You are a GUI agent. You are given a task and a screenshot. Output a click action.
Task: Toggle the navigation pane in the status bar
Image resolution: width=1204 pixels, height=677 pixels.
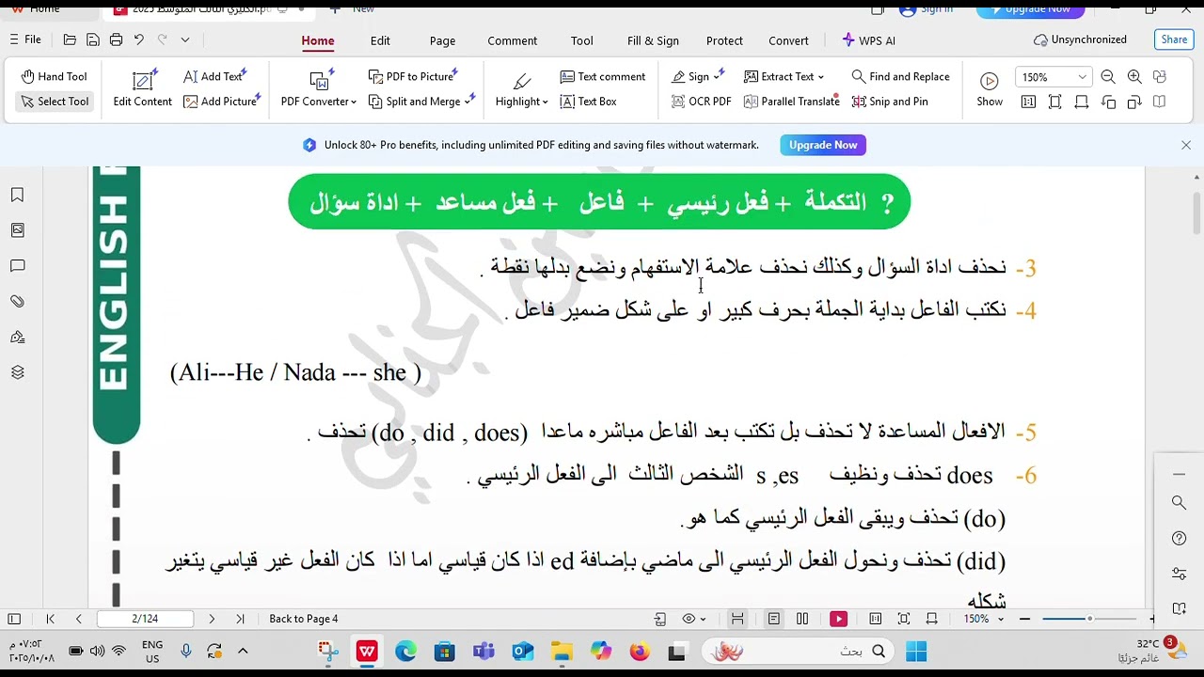coord(14,619)
